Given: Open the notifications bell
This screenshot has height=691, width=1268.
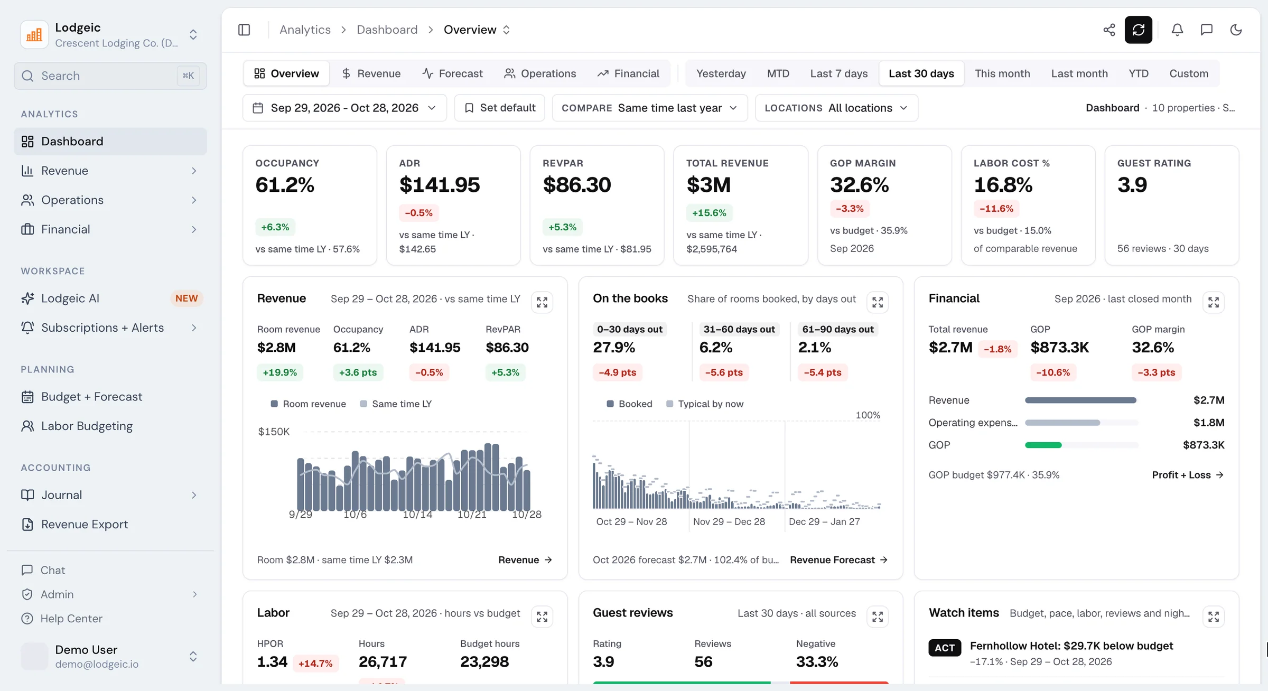Looking at the screenshot, I should point(1177,30).
